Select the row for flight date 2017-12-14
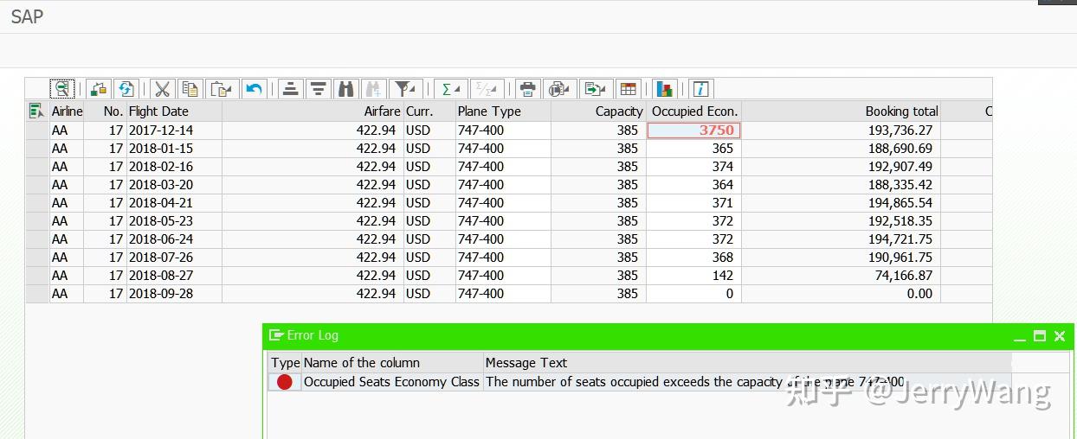 tap(37, 130)
